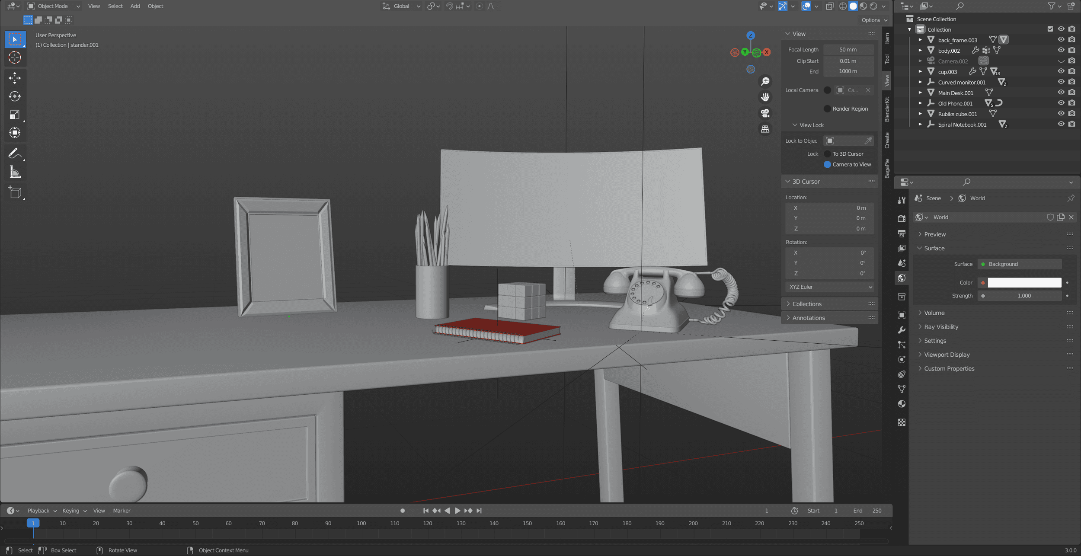This screenshot has width=1081, height=556.
Task: Disable Camera to View lock
Action: (x=827, y=164)
